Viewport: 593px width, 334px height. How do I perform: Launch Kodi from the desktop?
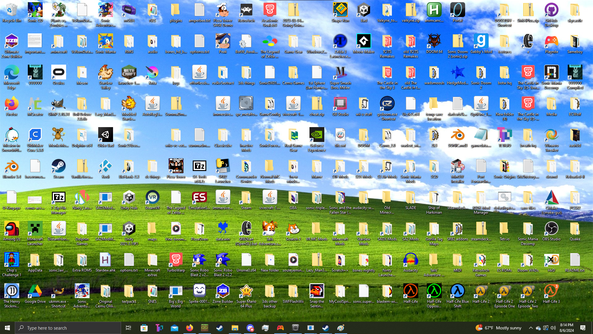point(106,169)
